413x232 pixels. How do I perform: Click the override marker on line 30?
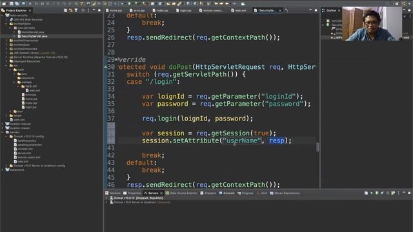[106, 67]
